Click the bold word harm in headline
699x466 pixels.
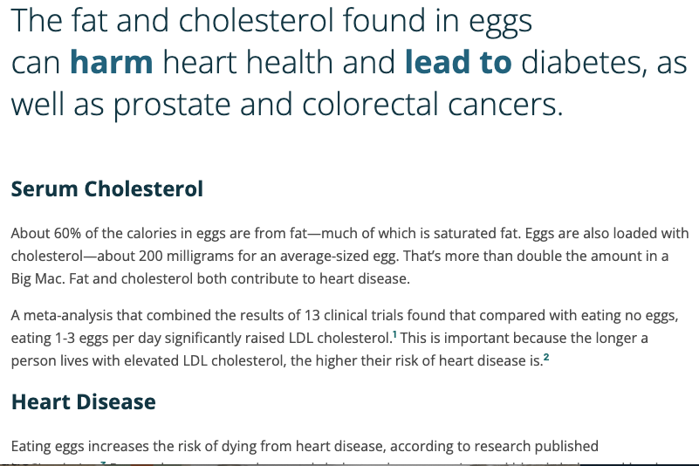(111, 62)
